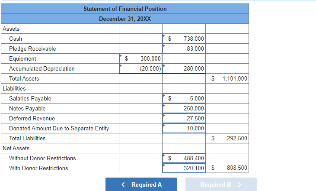Image resolution: width=316 pixels, height=191 pixels.
Task: Go back to Required A
Action: (x=141, y=185)
